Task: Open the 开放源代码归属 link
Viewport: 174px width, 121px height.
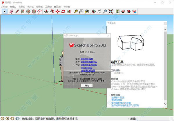Action: click(88, 70)
